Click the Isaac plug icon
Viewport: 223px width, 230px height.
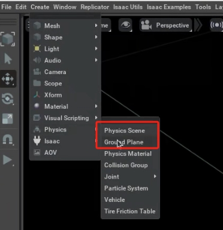(37, 140)
